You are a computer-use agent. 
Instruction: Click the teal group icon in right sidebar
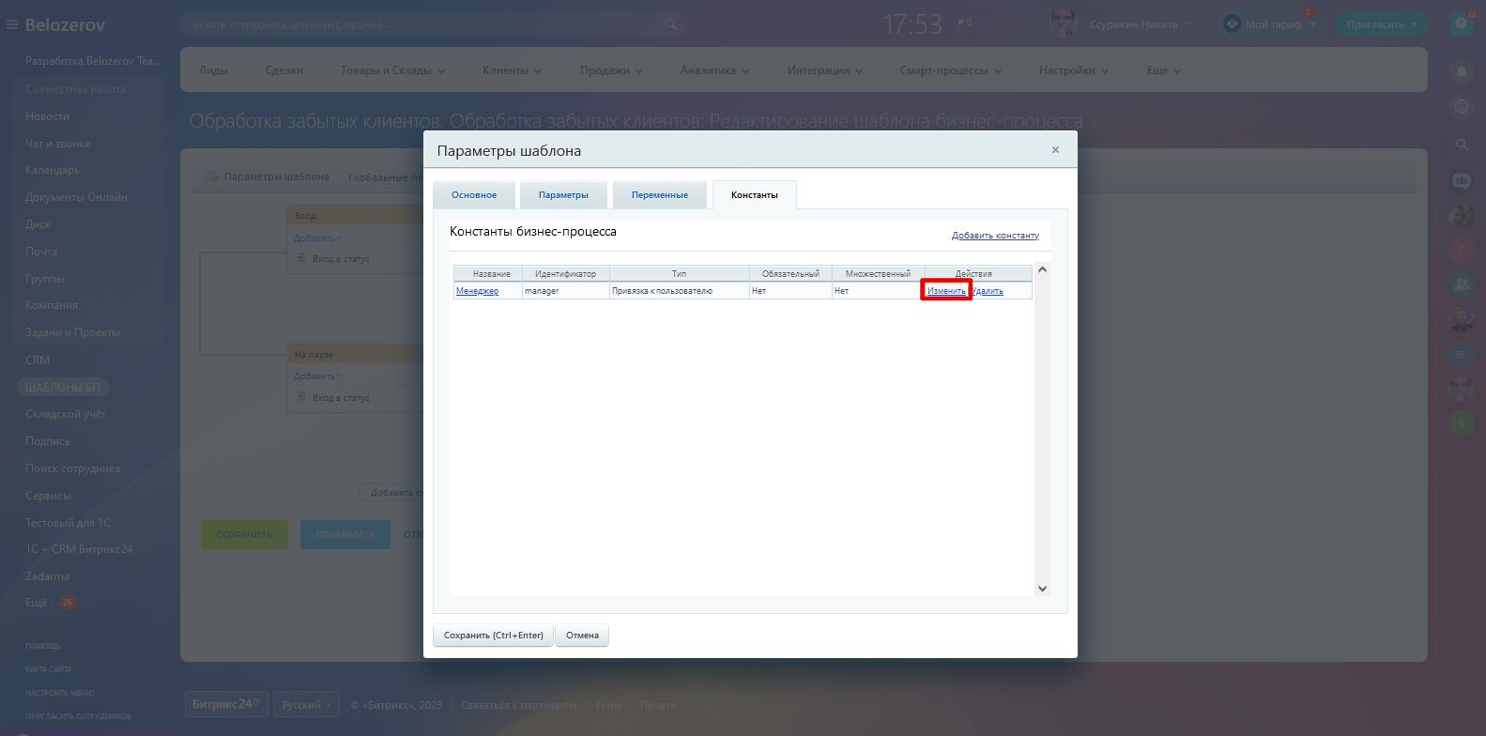(1462, 284)
